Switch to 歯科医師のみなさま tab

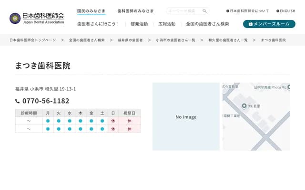click(135, 10)
